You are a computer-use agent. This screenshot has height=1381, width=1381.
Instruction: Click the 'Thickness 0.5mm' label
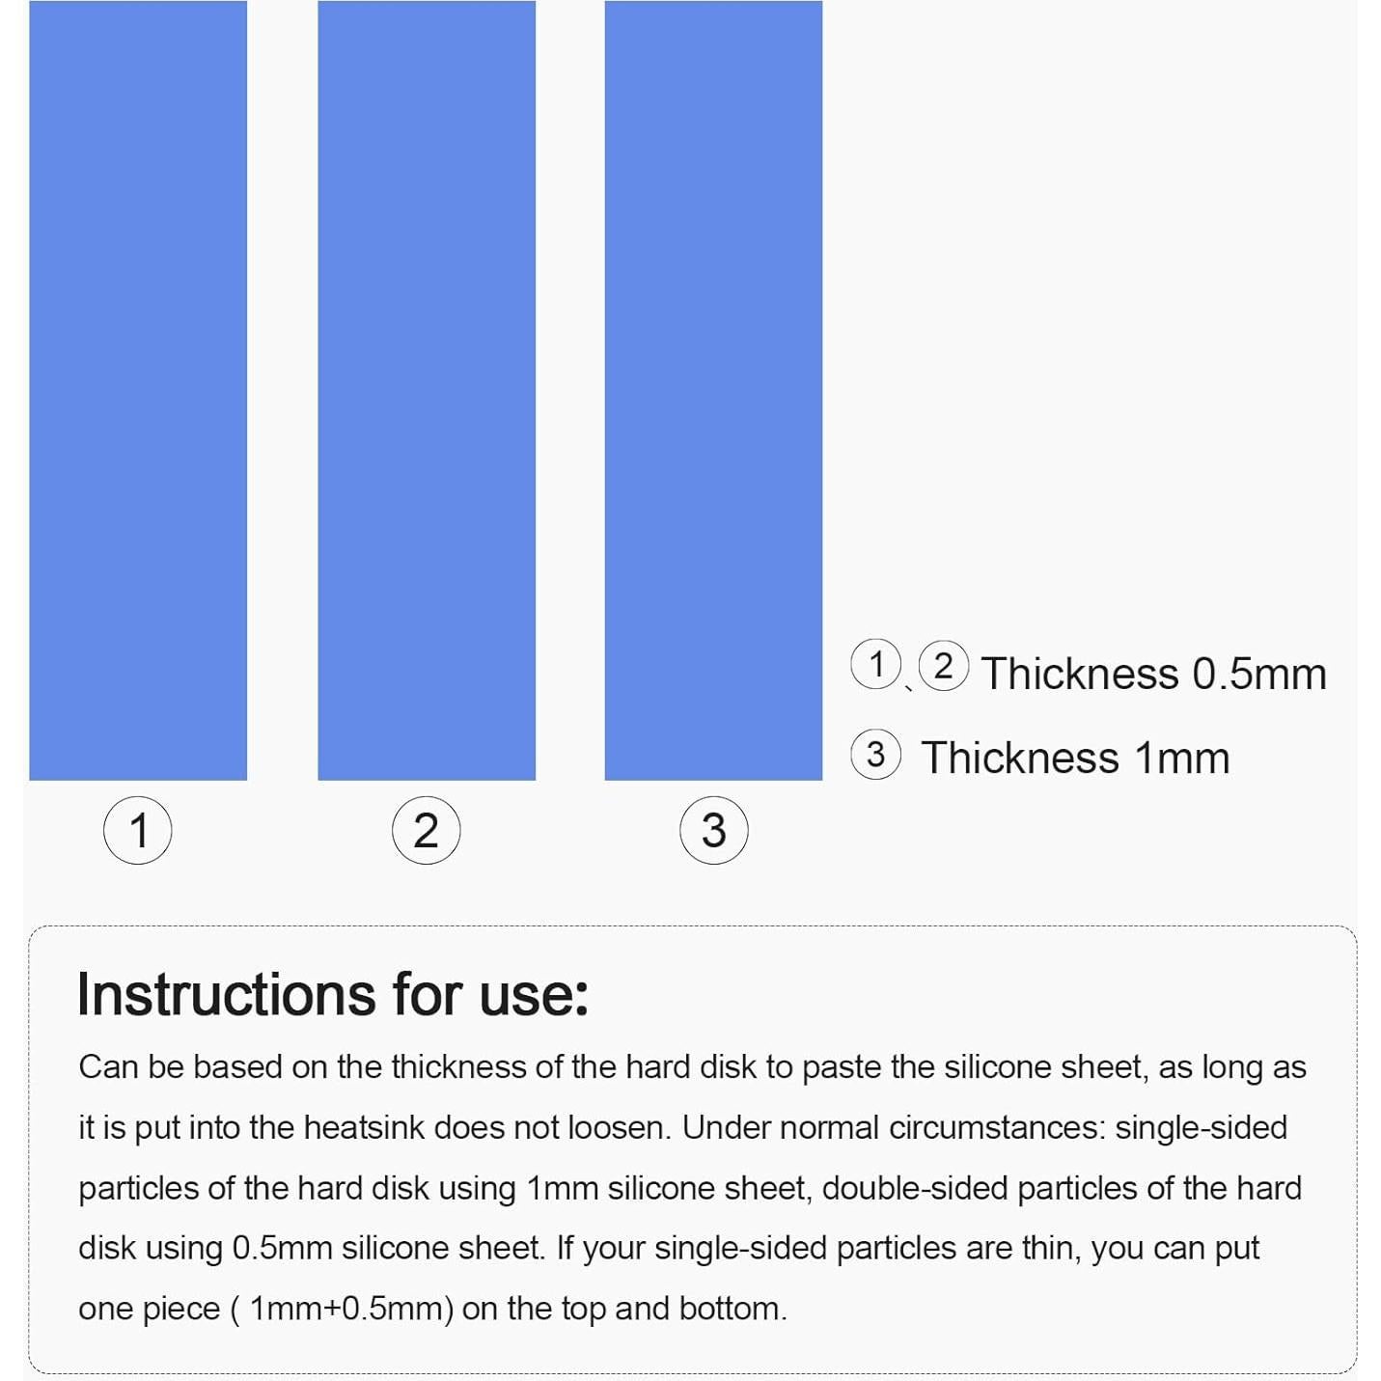1153,674
